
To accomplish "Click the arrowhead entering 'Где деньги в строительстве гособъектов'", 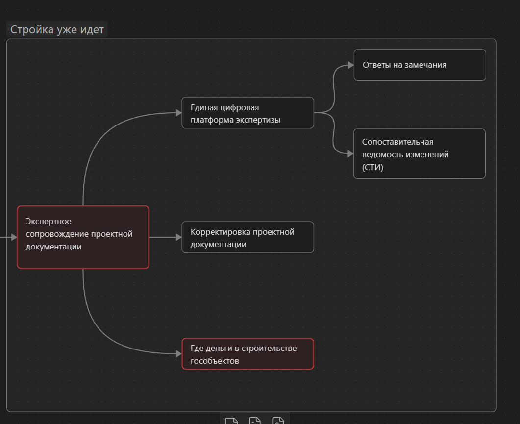I will coord(178,353).
